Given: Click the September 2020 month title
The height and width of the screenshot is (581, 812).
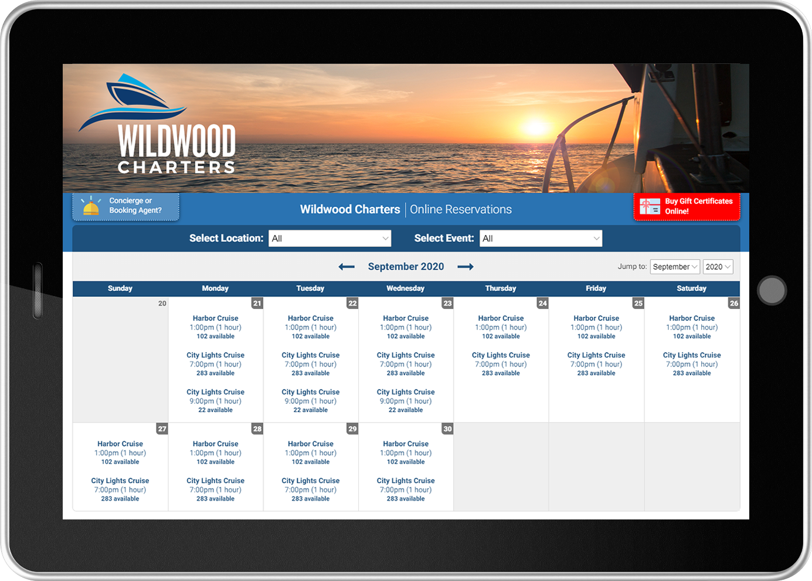Looking at the screenshot, I should (x=406, y=267).
